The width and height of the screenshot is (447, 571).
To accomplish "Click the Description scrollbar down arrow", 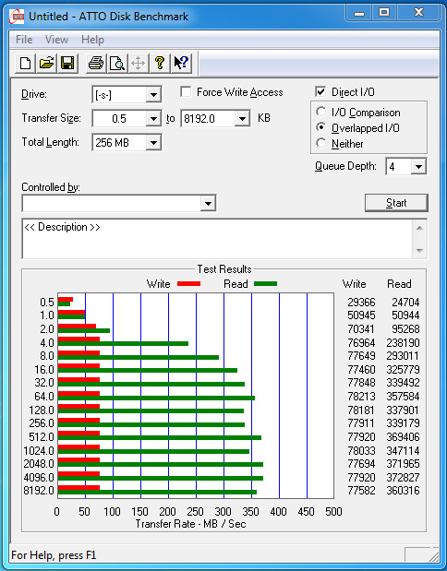I will coord(419,251).
